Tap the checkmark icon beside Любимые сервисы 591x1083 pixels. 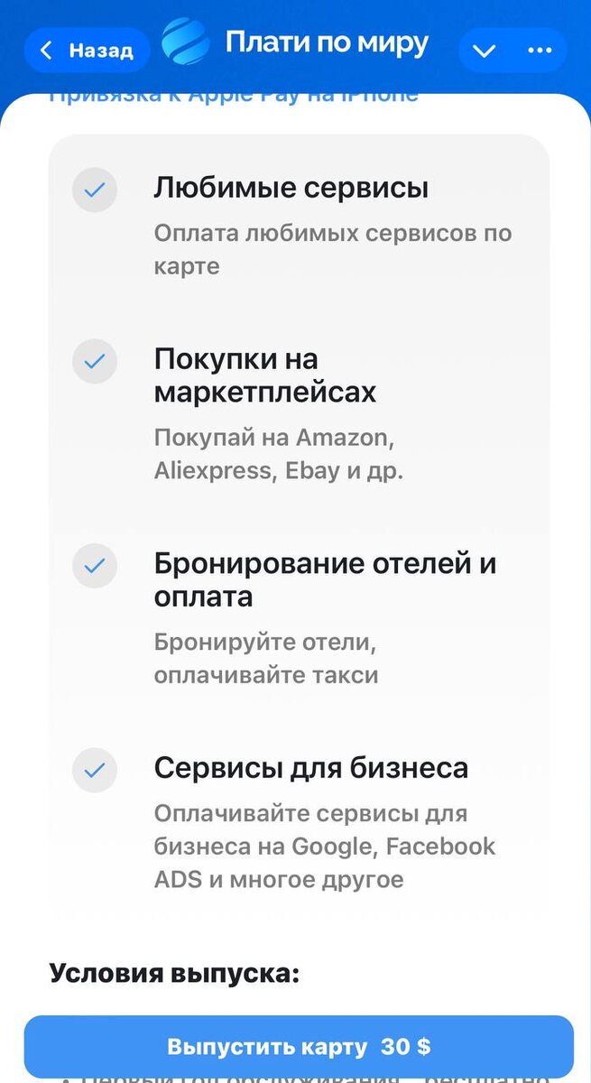click(x=94, y=190)
